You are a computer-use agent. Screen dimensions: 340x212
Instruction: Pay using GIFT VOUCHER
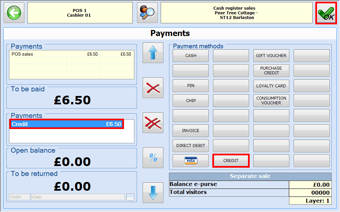[x=271, y=56]
